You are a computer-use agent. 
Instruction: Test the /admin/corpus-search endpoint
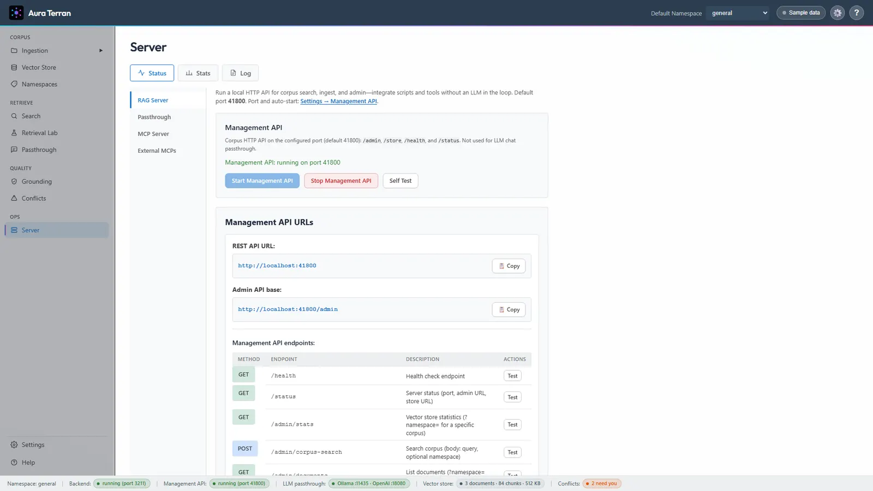pyautogui.click(x=512, y=452)
